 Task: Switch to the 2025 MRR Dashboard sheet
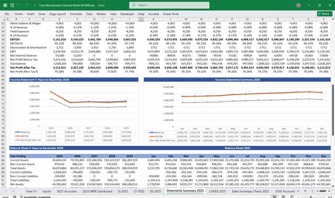(x=96, y=191)
